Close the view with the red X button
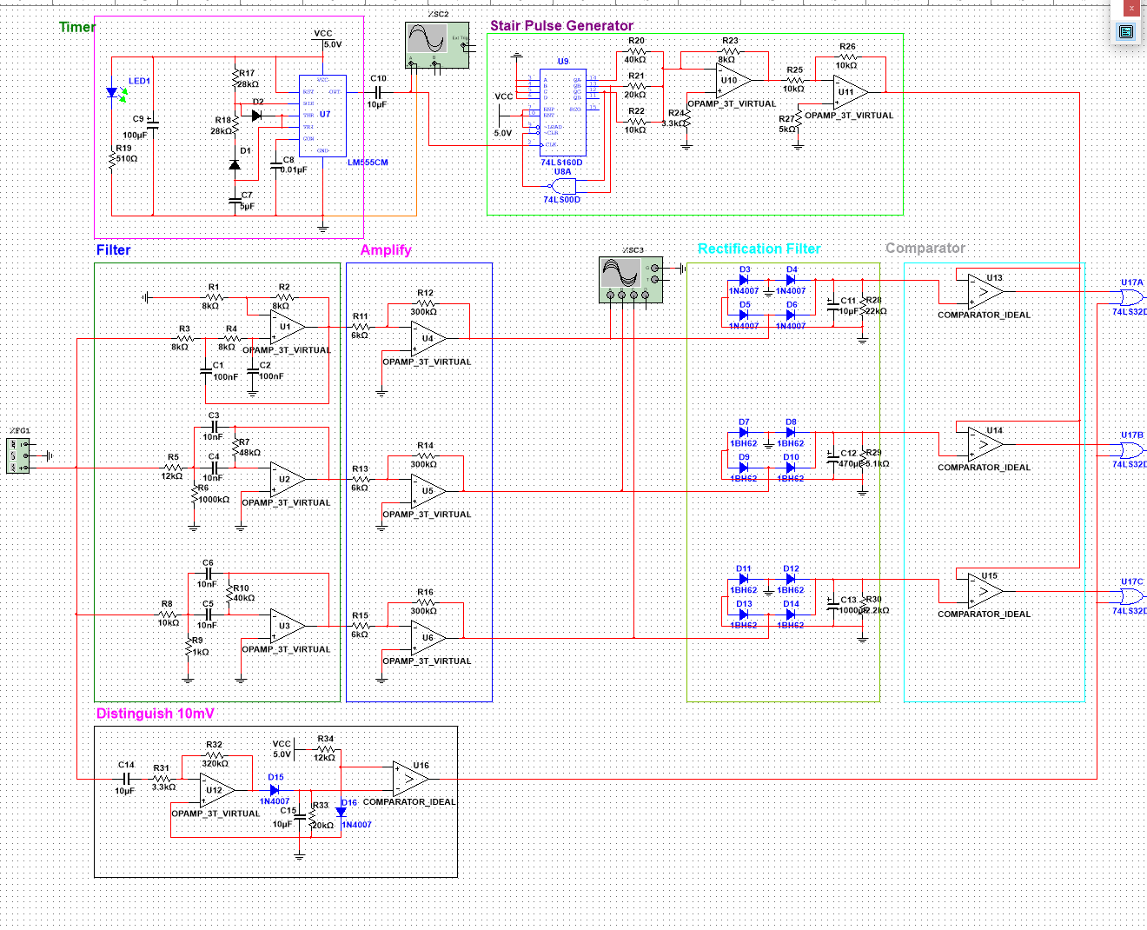The width and height of the screenshot is (1147, 930). point(1130,8)
